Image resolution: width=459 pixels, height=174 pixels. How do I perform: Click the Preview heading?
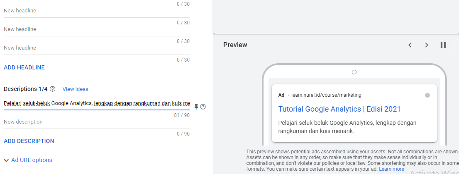[235, 45]
